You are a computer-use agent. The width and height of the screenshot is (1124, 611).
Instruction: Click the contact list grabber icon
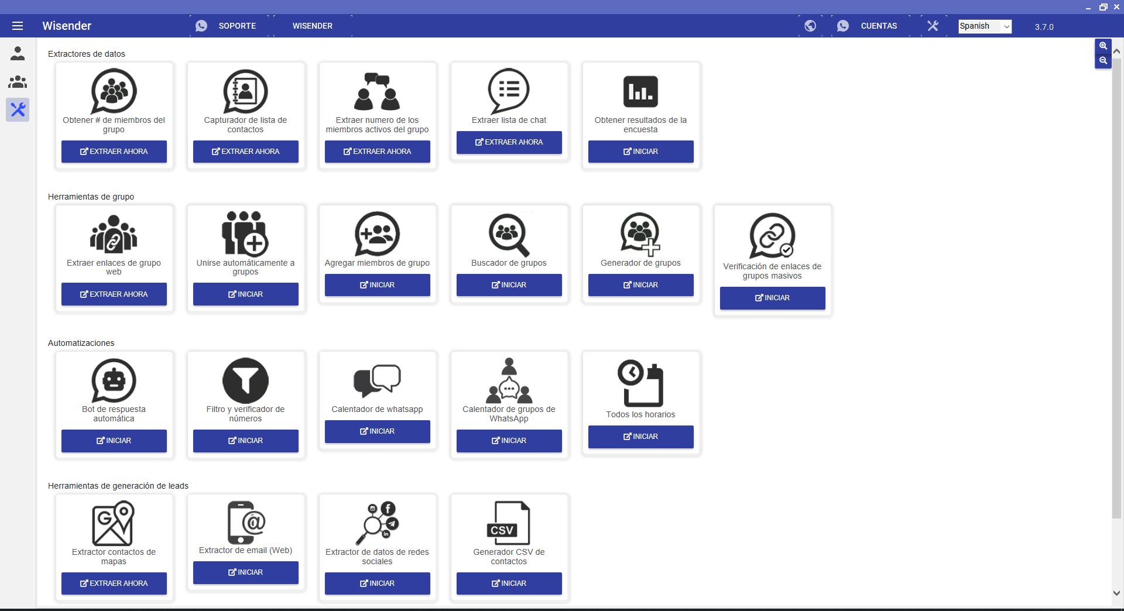pyautogui.click(x=245, y=91)
